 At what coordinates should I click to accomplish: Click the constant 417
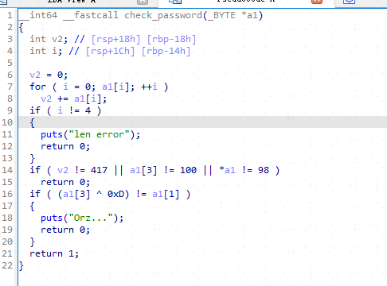click(x=99, y=170)
